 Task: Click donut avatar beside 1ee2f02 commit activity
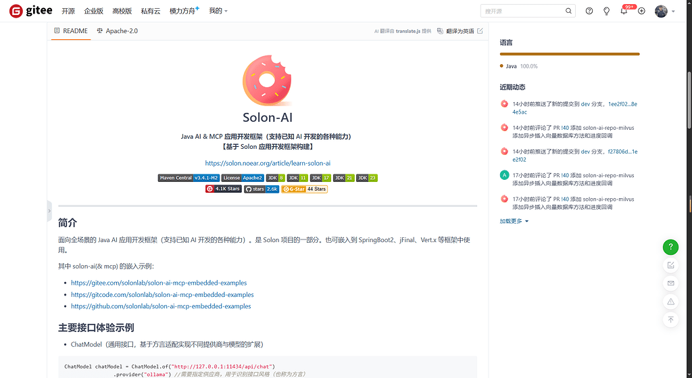tap(504, 104)
